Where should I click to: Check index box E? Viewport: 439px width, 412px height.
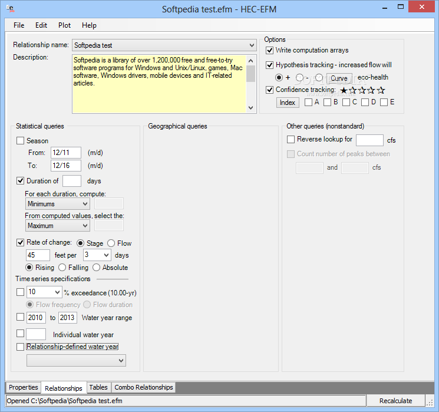[x=384, y=102]
